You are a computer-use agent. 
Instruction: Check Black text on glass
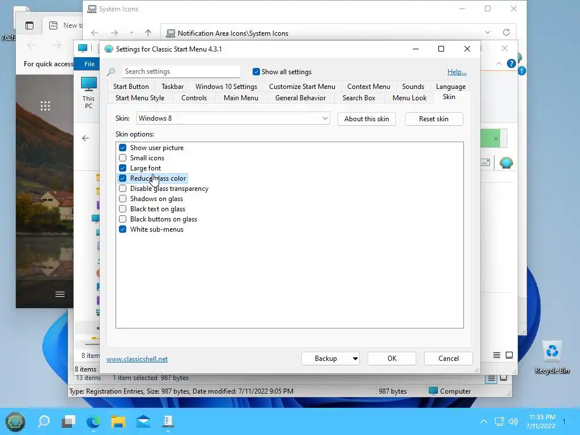[x=123, y=209]
